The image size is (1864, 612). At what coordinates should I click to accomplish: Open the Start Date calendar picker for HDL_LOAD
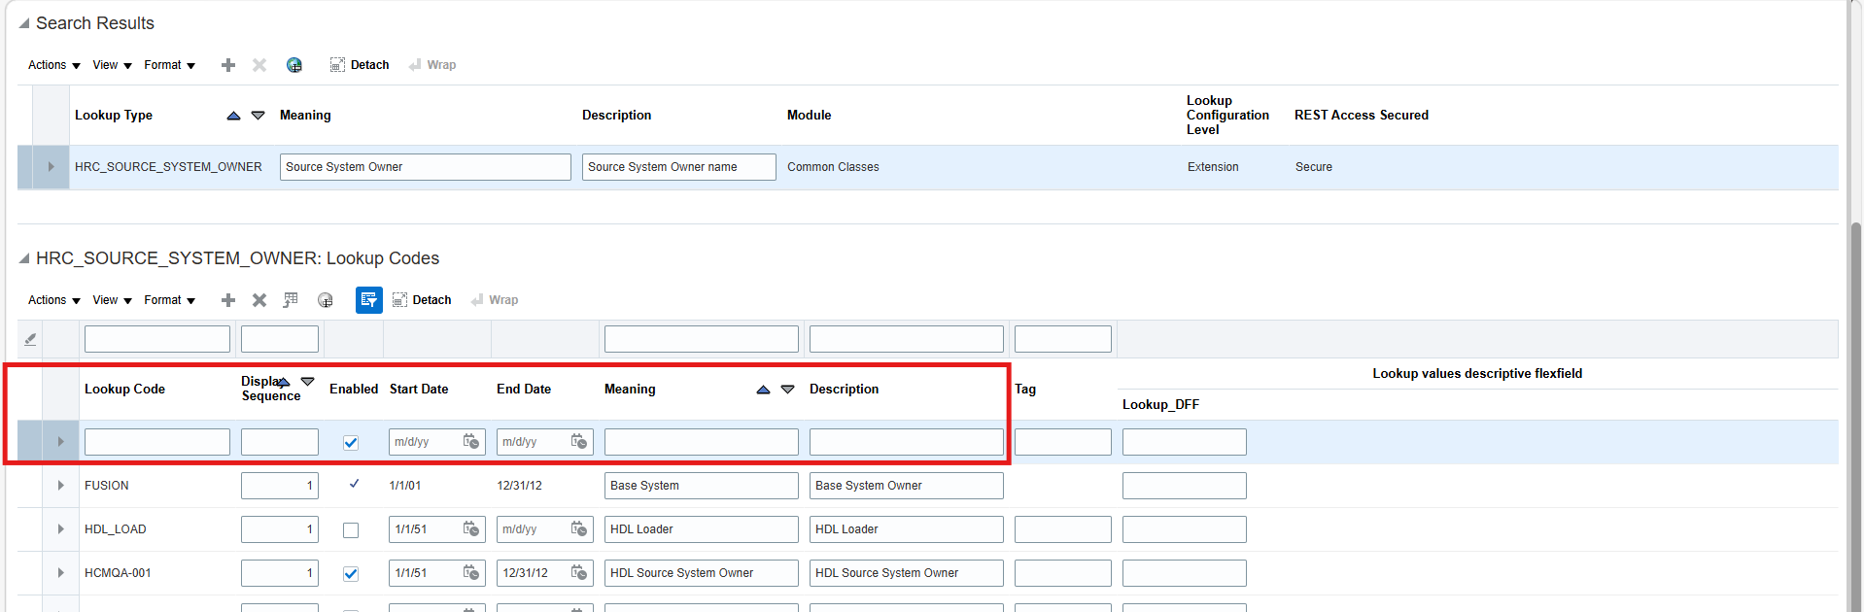pyautogui.click(x=471, y=529)
